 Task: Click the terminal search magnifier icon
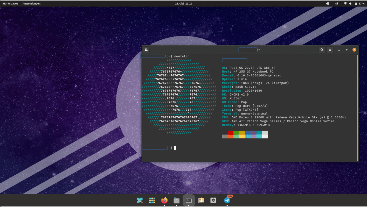point(322,50)
